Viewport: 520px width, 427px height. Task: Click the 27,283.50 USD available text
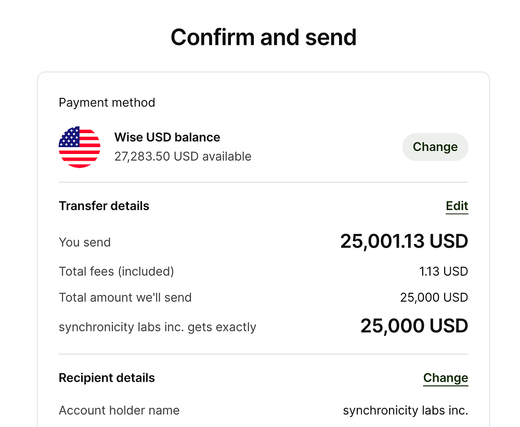(x=183, y=157)
